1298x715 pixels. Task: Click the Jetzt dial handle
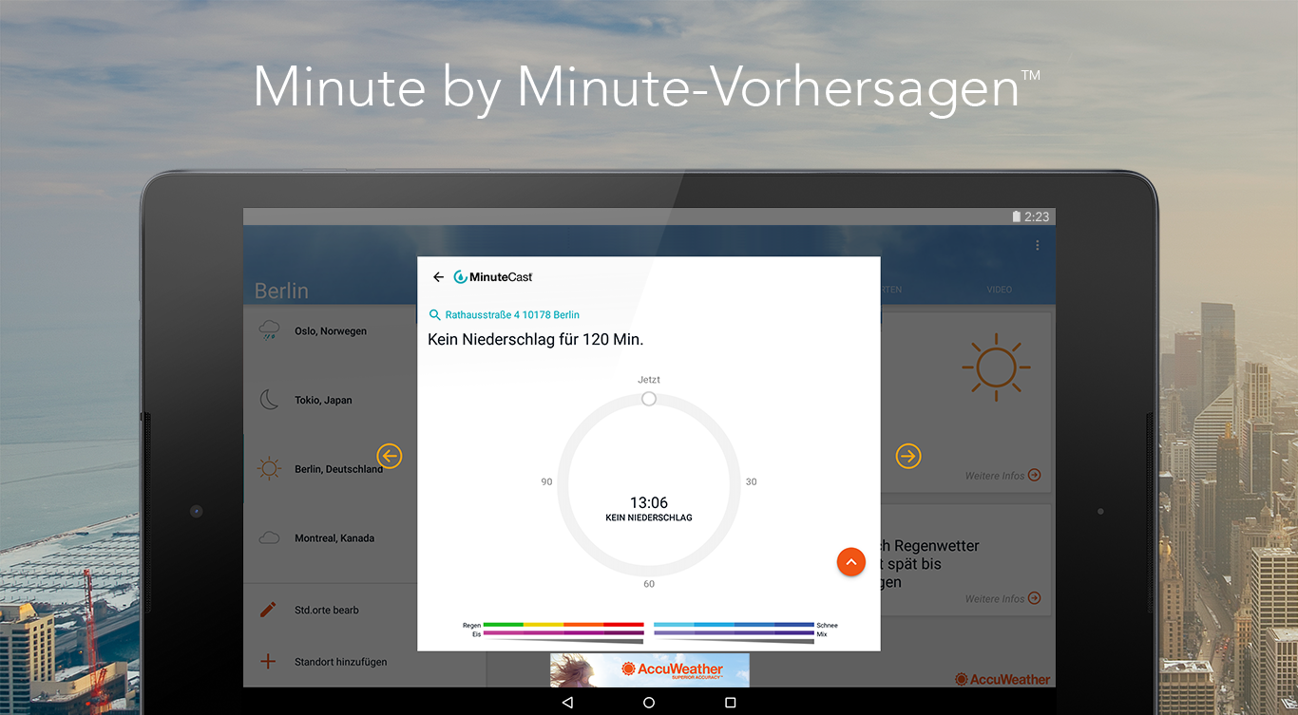coord(649,399)
